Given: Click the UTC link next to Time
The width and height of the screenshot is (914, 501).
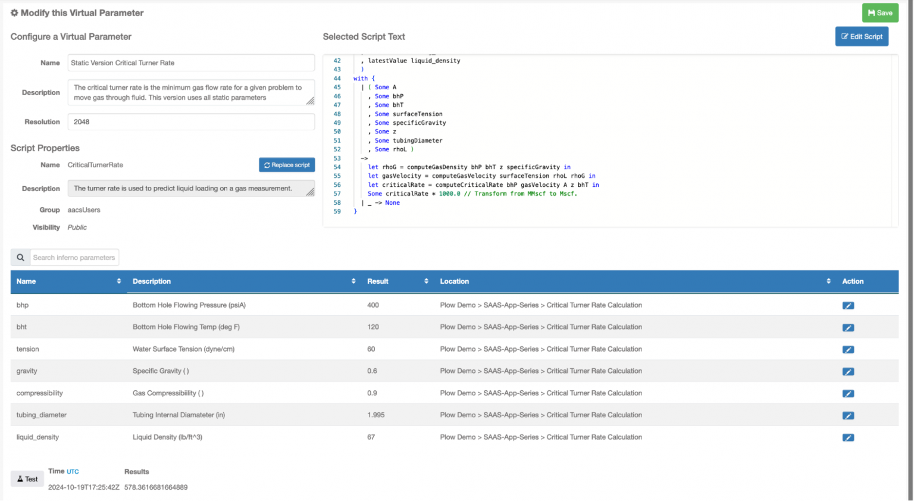Looking at the screenshot, I should pos(72,471).
